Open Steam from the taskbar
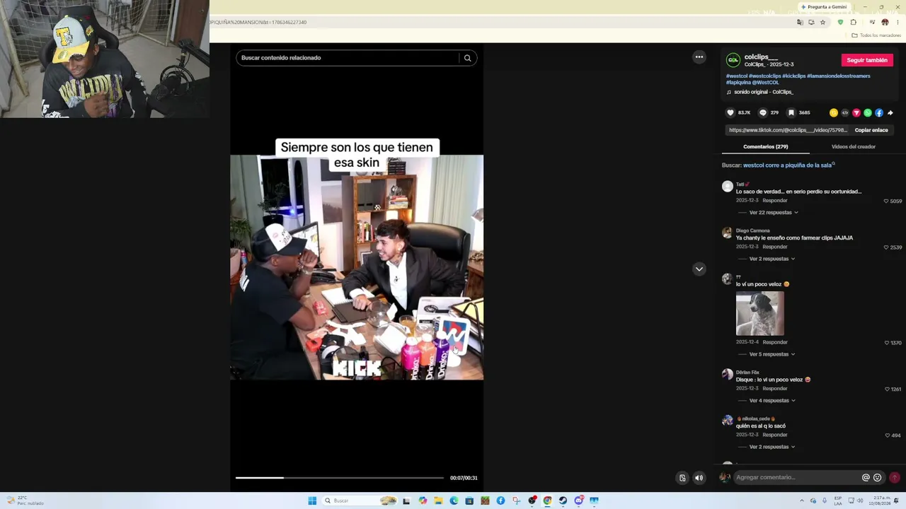The image size is (906, 509). tap(563, 501)
